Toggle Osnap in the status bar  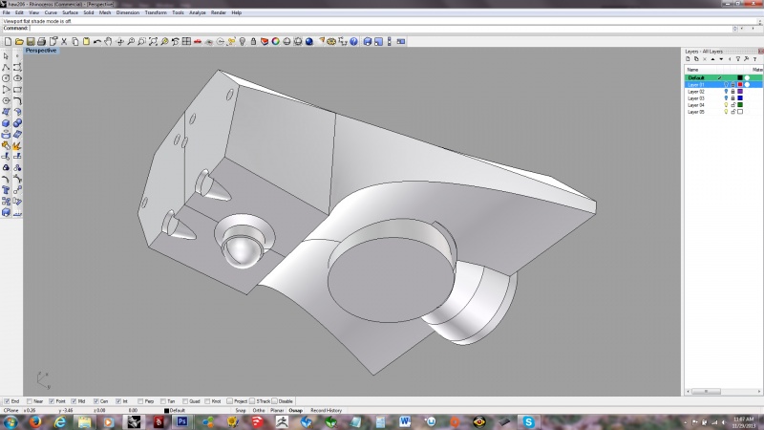point(295,411)
